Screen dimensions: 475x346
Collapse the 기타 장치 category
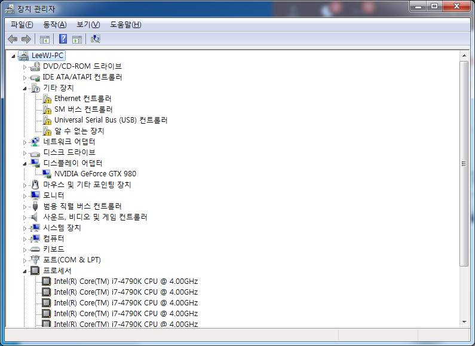tap(25, 88)
